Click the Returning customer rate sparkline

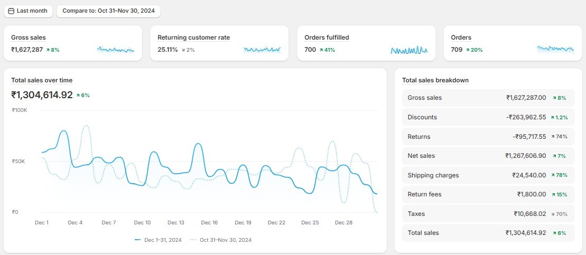(262, 50)
